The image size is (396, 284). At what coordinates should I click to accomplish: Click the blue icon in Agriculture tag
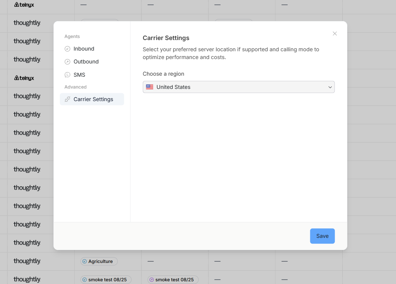tap(85, 262)
